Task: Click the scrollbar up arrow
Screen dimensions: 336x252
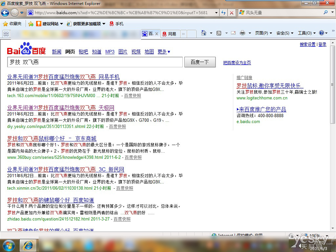Action: pyautogui.click(x=332, y=43)
